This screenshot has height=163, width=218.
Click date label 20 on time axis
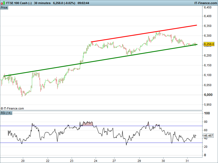pyautogui.click(x=23, y=160)
